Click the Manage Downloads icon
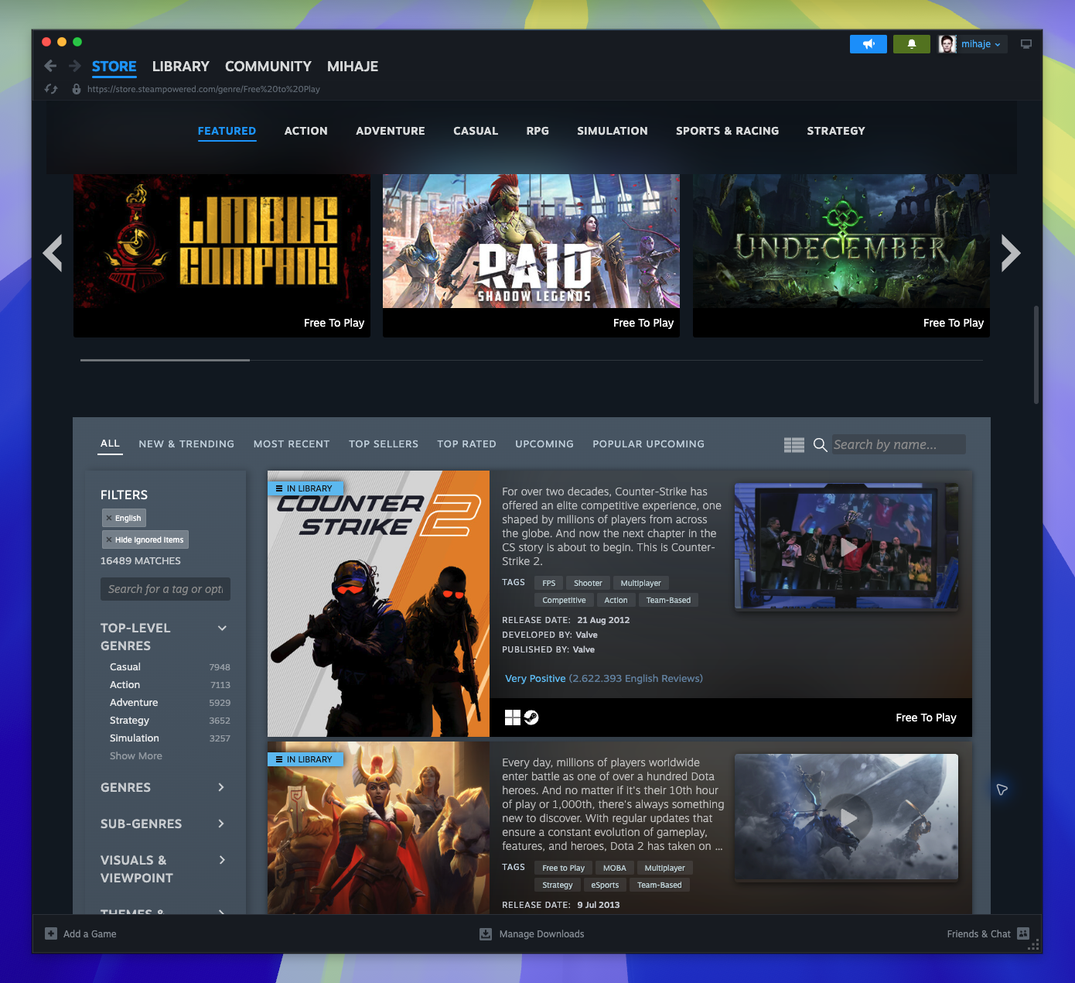Viewport: 1075px width, 983px height. (486, 933)
